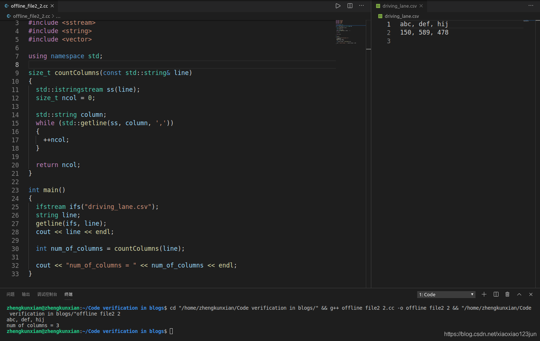Click 'abc, def, hij' row in CSV
Image resolution: width=540 pixels, height=341 pixels.
424,24
